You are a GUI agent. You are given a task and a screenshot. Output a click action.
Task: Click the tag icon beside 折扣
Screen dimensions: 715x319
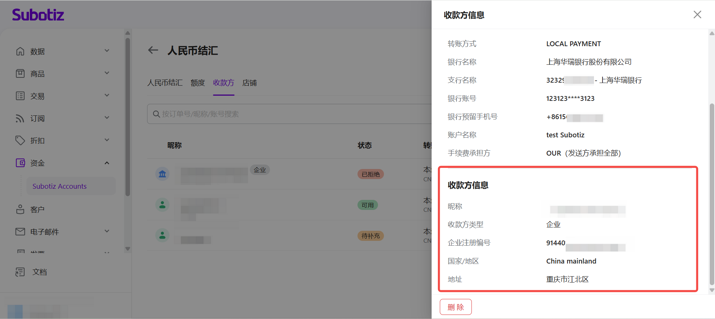[x=20, y=140]
